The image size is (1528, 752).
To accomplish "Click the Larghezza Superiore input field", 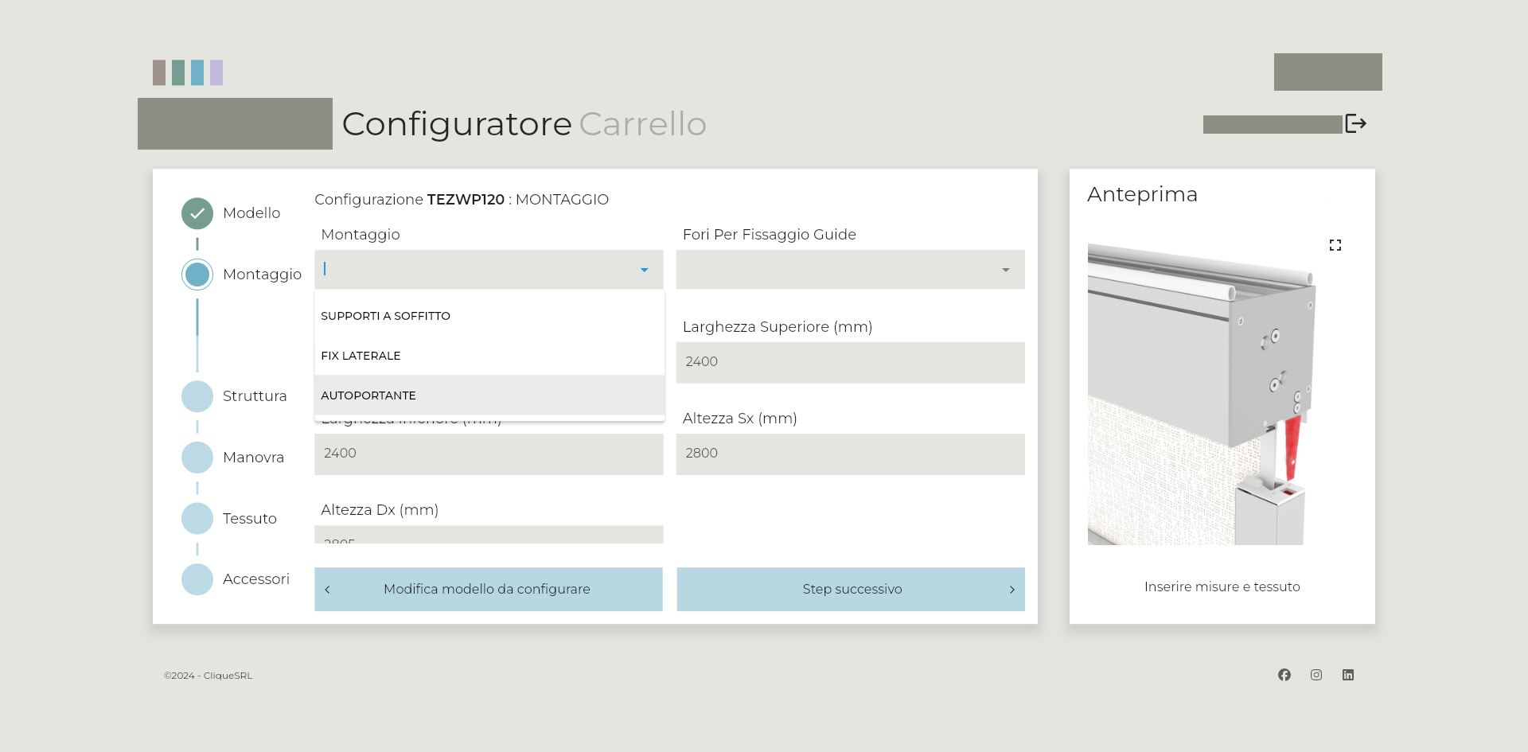I will (850, 362).
